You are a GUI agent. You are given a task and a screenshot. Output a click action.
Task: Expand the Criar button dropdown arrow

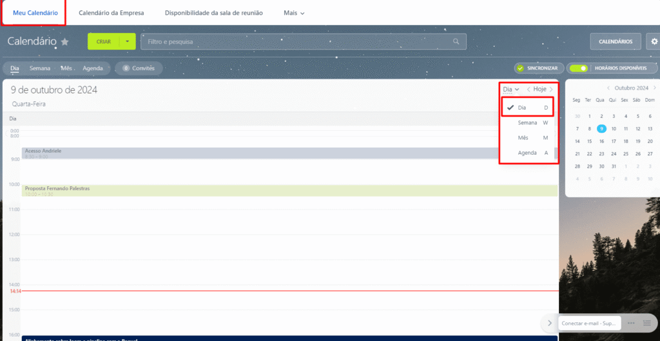coord(128,42)
